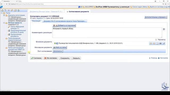Click the Личные папки open folder icon
170x95 pixels.
6,23
